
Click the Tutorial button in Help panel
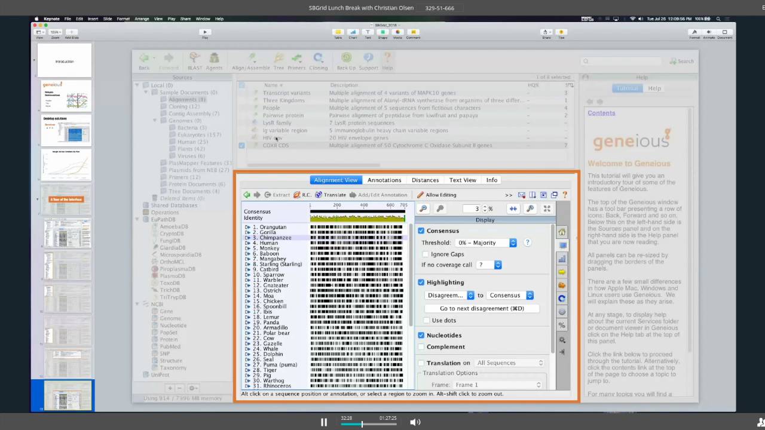(x=627, y=88)
